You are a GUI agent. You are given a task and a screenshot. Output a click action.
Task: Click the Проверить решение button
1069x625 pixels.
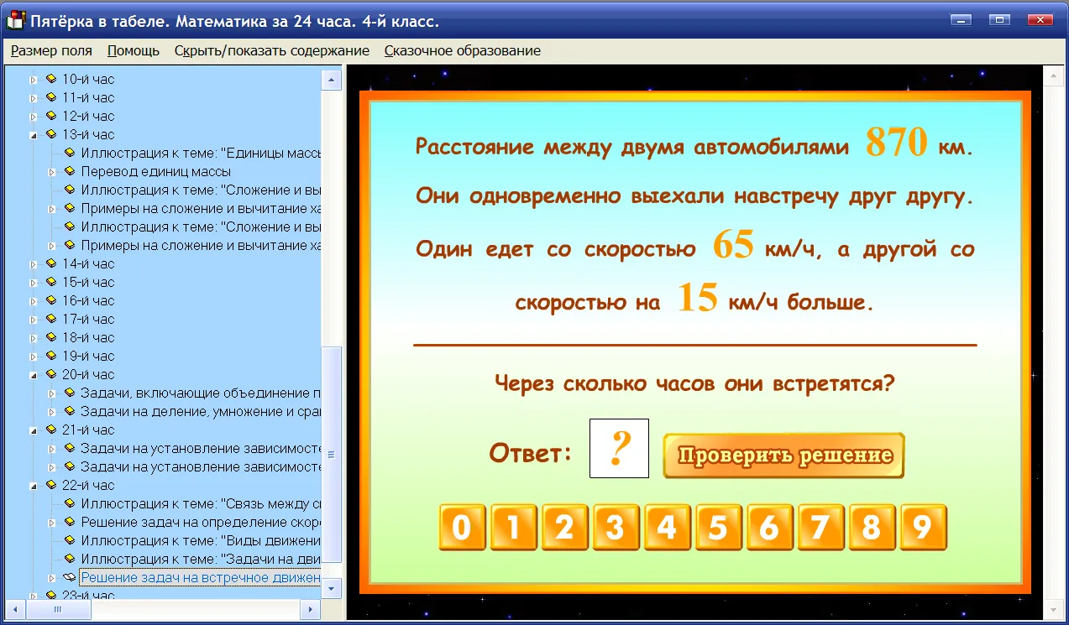coord(784,456)
